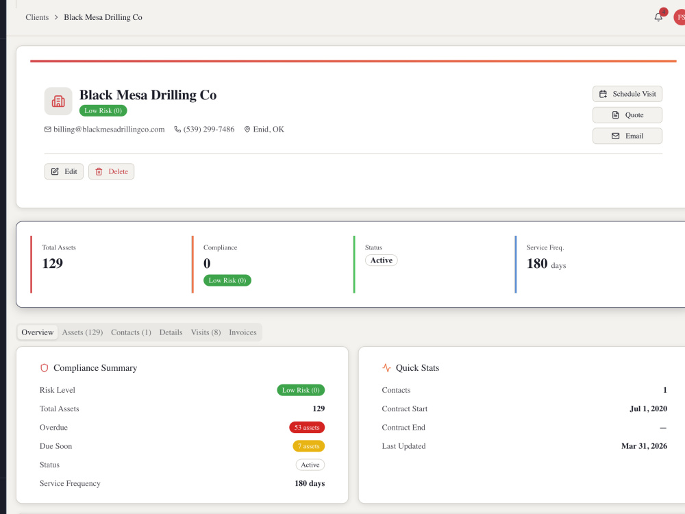Click the Quick Stats heading
This screenshot has width=685, height=514.
(x=418, y=368)
